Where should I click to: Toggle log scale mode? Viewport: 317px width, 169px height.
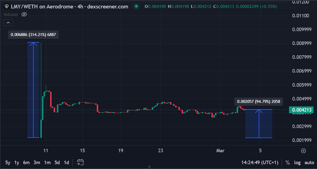click(x=297, y=162)
